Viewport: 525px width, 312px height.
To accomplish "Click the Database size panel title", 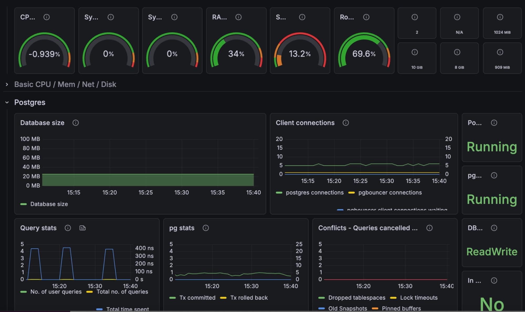I will click(x=42, y=123).
